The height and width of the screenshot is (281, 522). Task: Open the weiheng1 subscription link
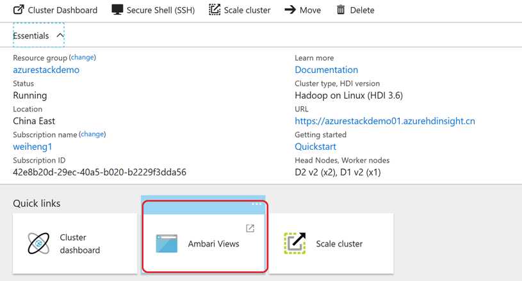click(32, 147)
